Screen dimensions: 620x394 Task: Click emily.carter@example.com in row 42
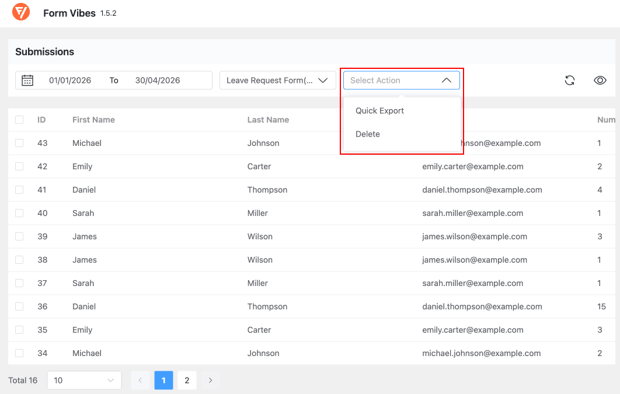click(x=473, y=166)
